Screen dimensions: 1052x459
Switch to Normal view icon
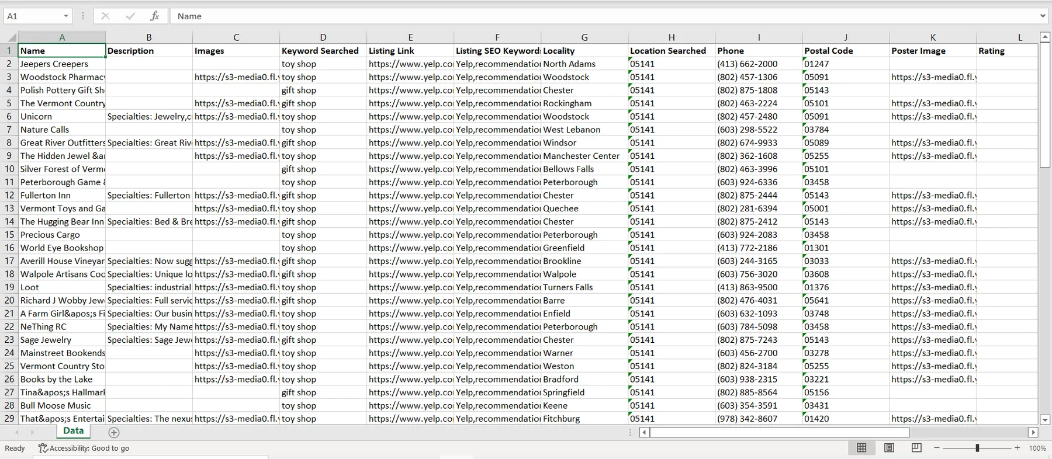[861, 448]
